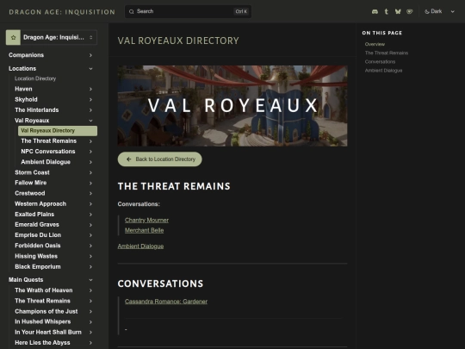Jump to Ambient Dialogue in On This Page

point(383,71)
